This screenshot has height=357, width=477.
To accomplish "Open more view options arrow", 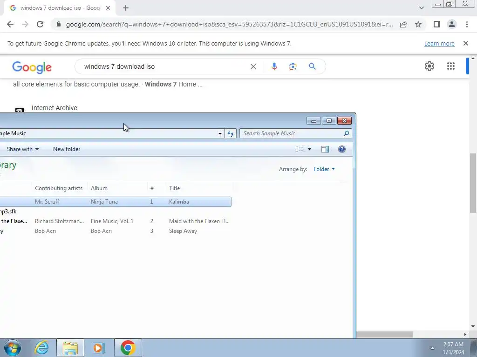I will (x=309, y=149).
